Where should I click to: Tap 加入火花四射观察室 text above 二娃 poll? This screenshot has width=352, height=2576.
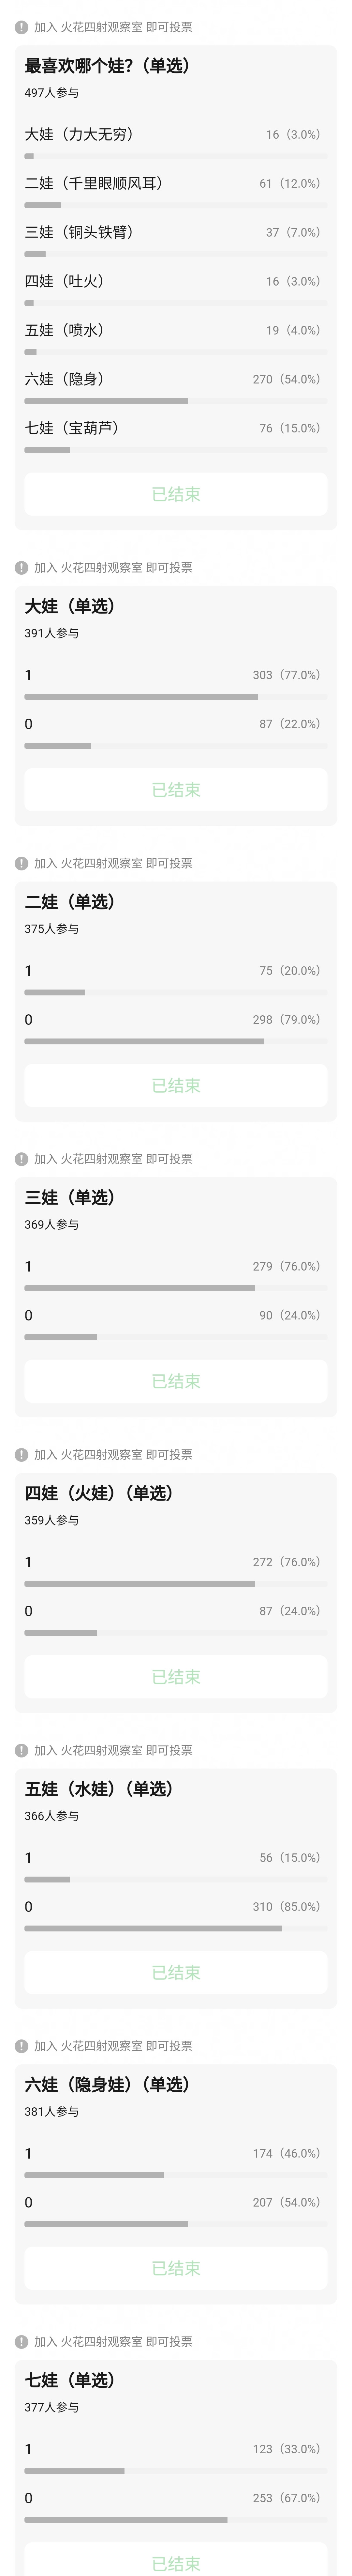point(113,863)
